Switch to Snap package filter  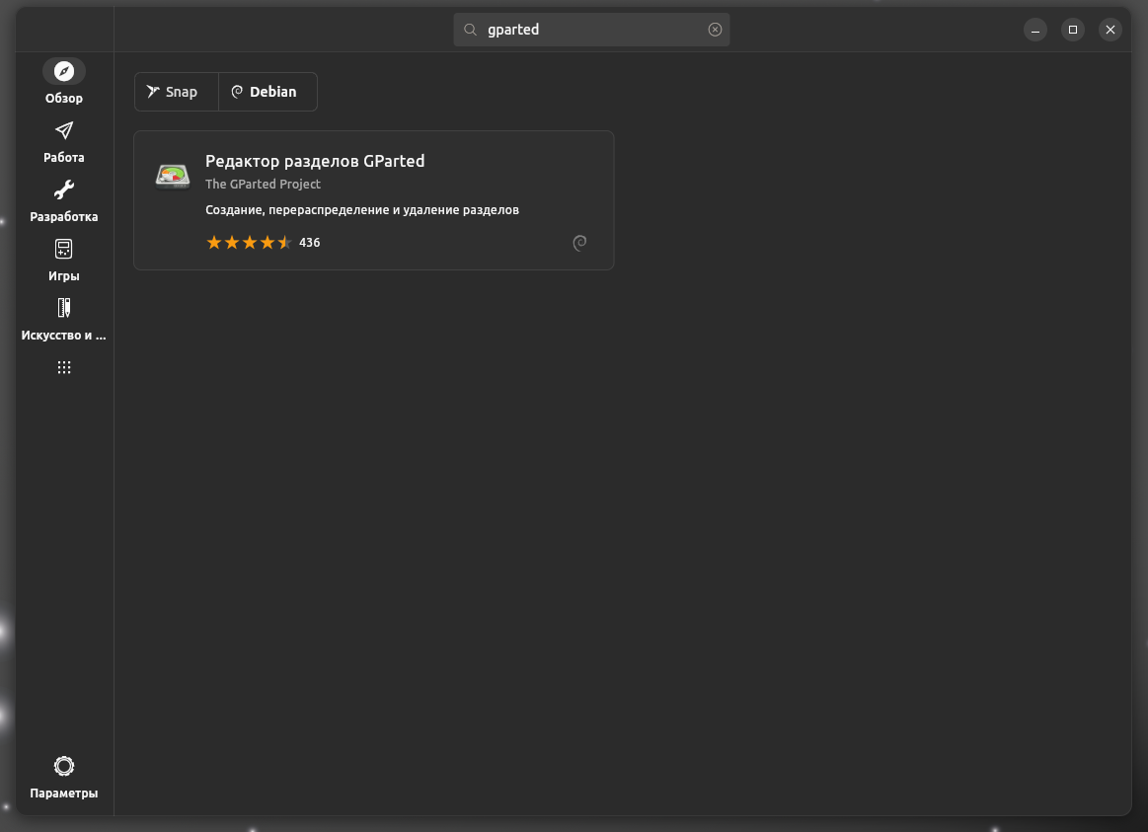[177, 92]
